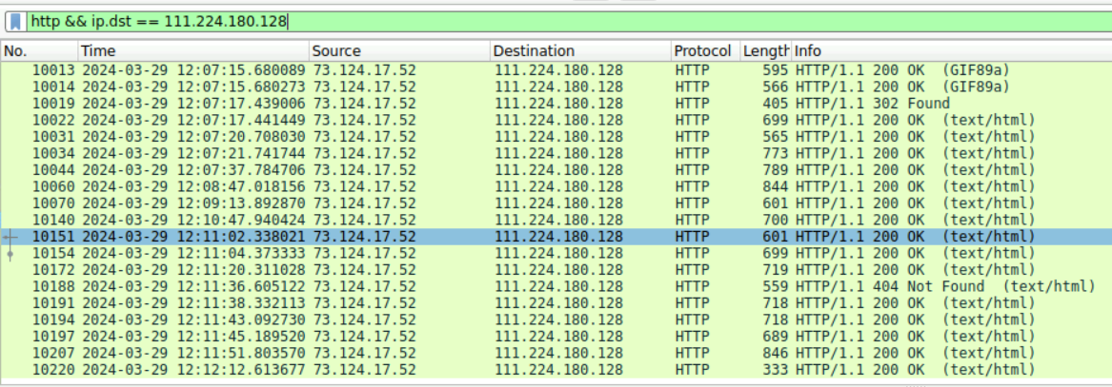Select packet number 10197
Viewport: 1112px width, 387px height.
tap(556, 336)
